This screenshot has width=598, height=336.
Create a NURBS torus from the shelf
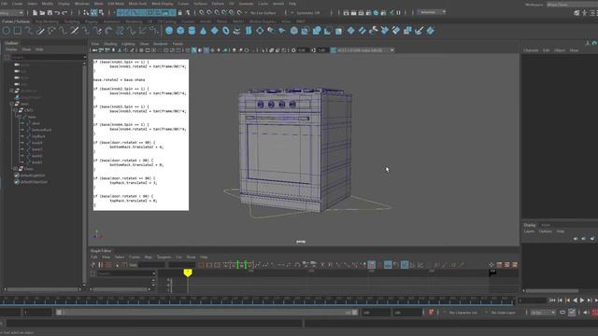[226, 31]
